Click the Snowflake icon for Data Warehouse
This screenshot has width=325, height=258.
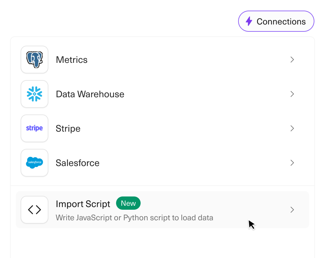(34, 94)
